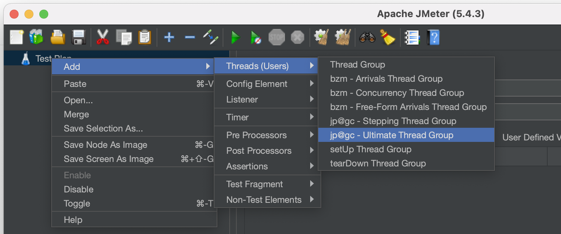Expand the Post Processors submenu

[266, 151]
